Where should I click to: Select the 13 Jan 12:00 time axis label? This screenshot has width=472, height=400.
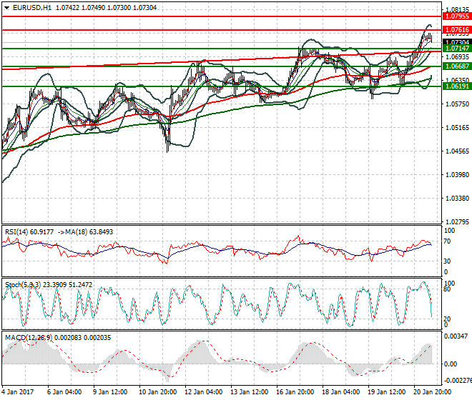[x=250, y=392]
